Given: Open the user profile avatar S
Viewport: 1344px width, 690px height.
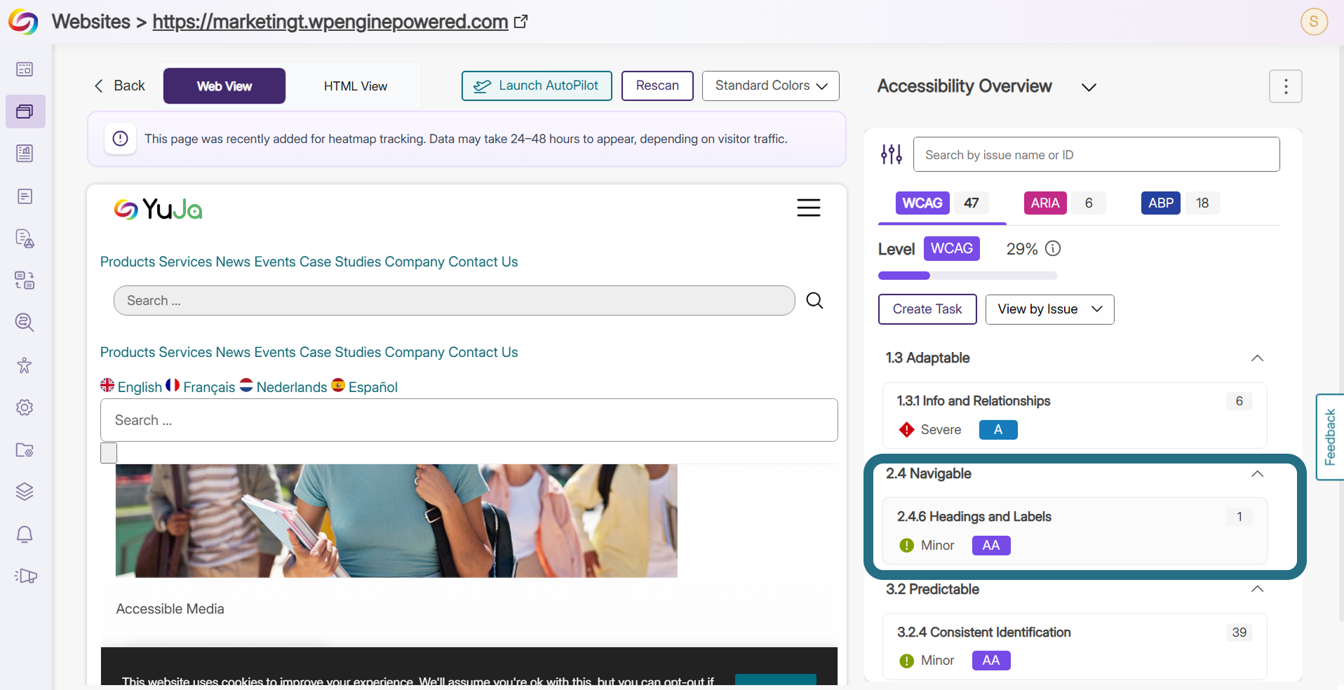Looking at the screenshot, I should click(1314, 22).
